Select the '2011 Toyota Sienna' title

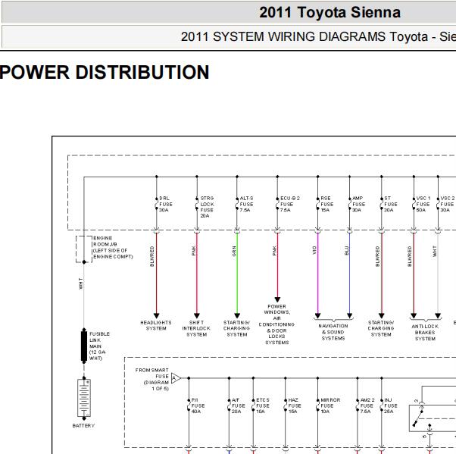[x=330, y=13]
